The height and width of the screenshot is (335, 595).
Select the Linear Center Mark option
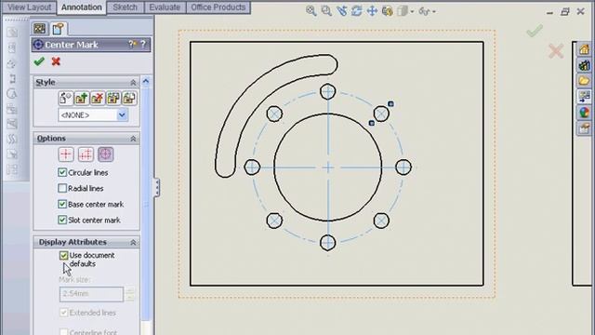coord(86,154)
